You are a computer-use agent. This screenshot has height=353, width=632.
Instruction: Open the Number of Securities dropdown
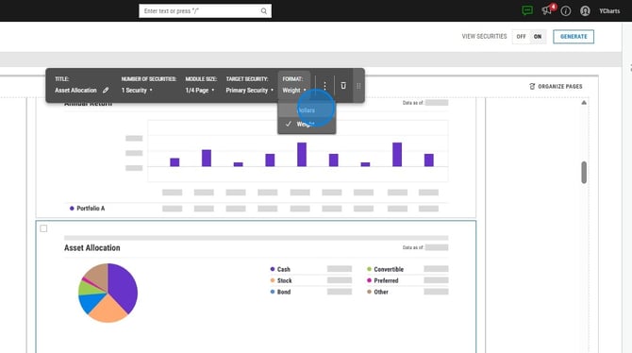(x=137, y=90)
